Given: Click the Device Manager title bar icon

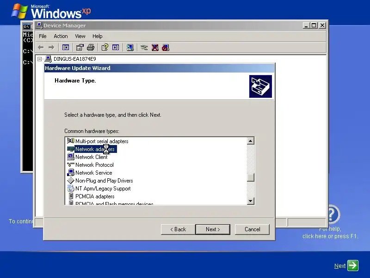Looking at the screenshot, I should [39, 25].
